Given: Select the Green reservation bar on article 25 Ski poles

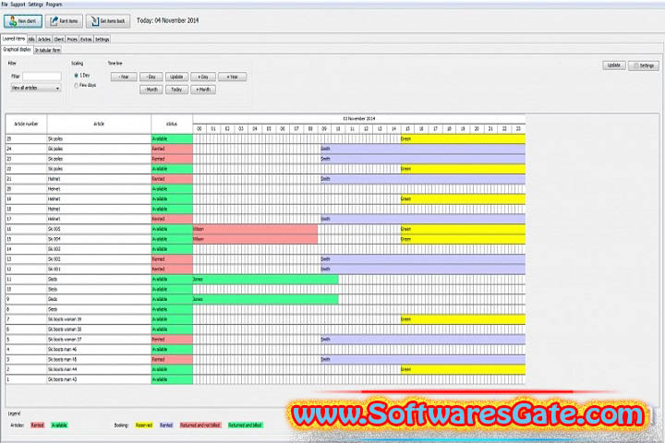Looking at the screenshot, I should [463, 138].
